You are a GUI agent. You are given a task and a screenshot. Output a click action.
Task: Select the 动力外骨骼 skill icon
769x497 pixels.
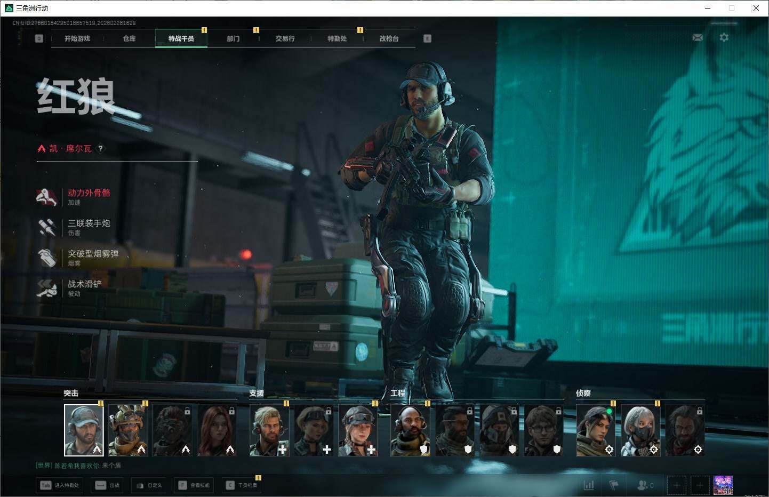tap(47, 197)
